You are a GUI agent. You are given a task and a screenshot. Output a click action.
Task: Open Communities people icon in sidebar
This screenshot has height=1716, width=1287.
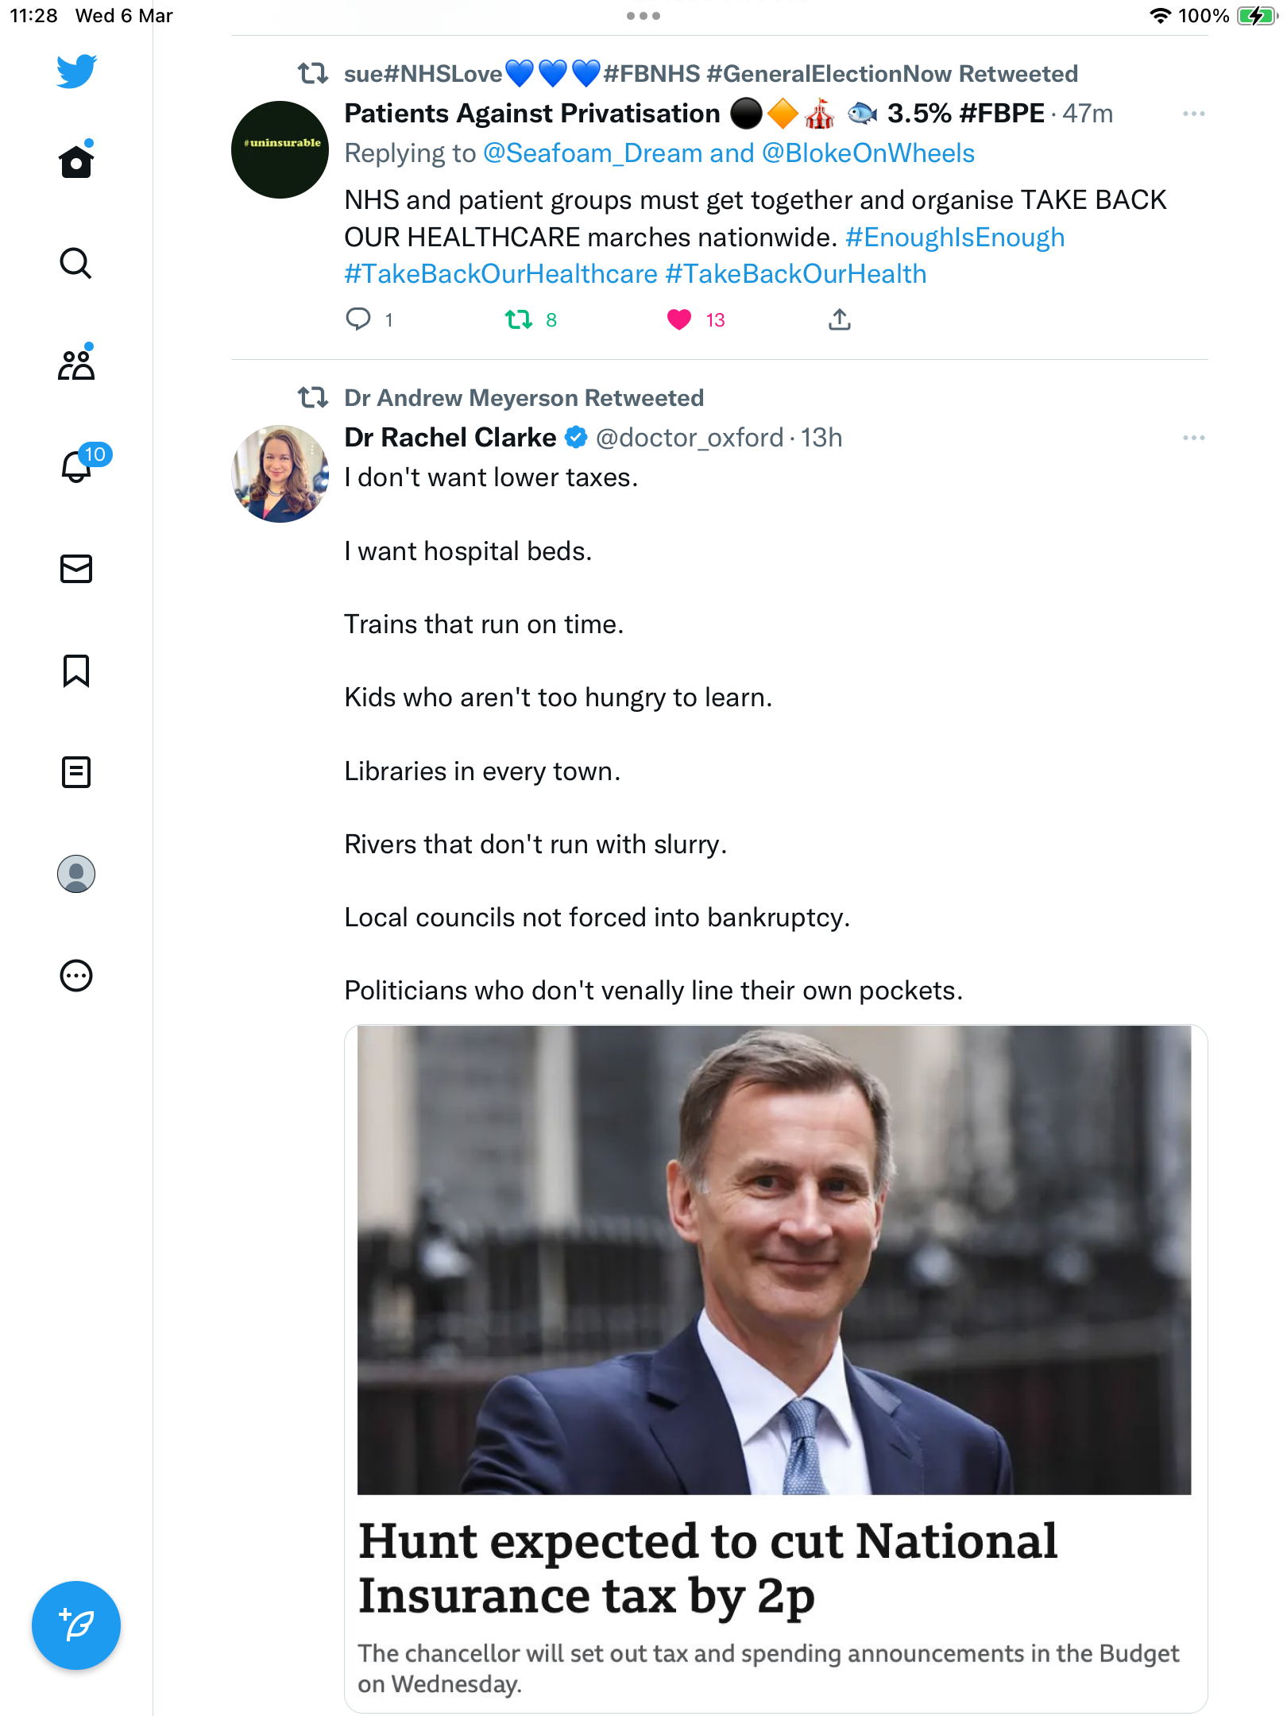[x=76, y=365]
